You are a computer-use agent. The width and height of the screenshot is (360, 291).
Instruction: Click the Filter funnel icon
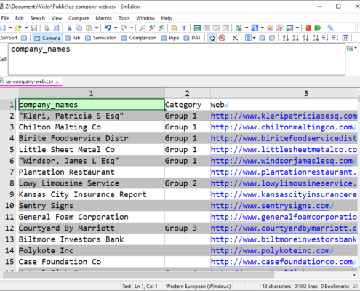click(184, 28)
